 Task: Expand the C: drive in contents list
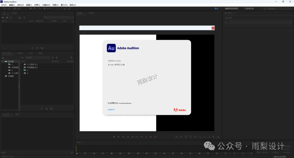coord(22,70)
